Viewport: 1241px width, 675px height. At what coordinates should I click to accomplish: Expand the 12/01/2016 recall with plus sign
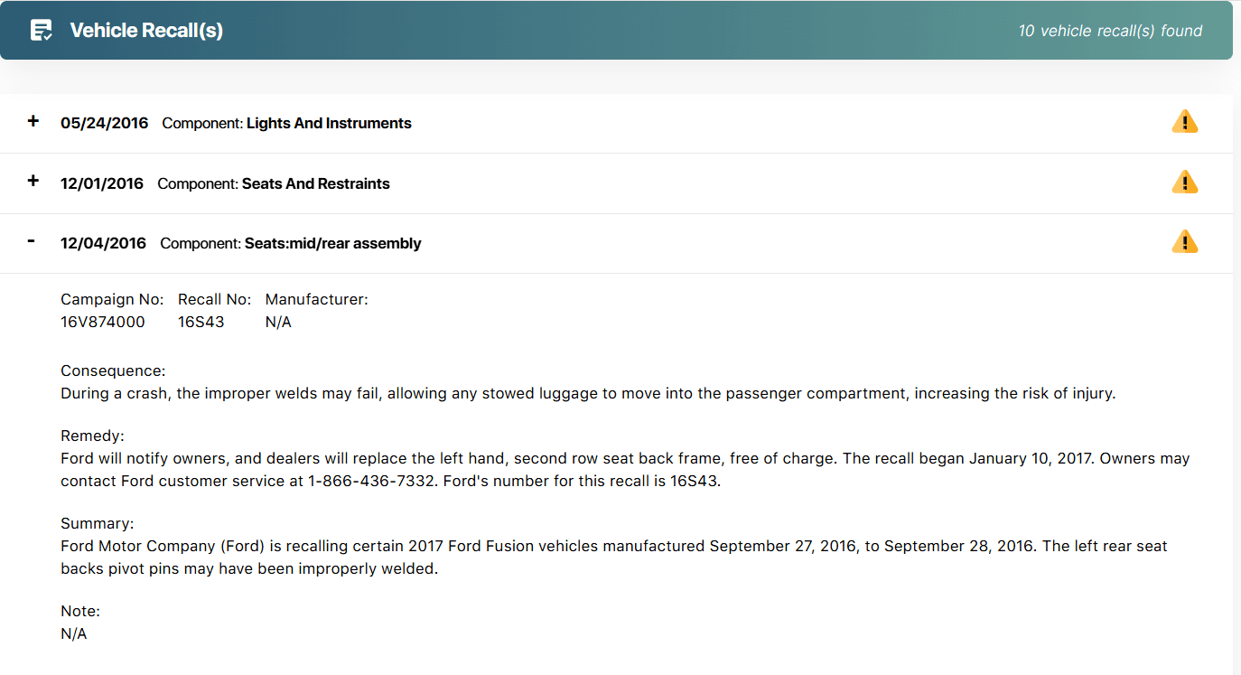pos(33,181)
